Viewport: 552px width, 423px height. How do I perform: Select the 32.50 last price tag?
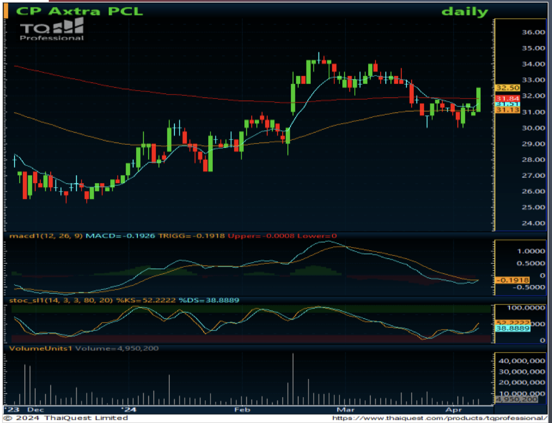click(507, 88)
